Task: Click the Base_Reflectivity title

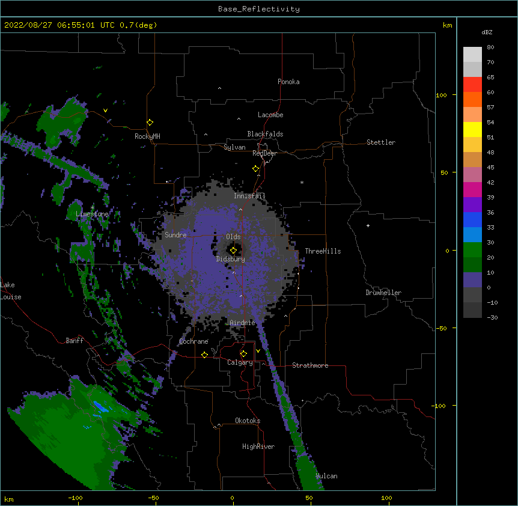Action: tap(259, 9)
